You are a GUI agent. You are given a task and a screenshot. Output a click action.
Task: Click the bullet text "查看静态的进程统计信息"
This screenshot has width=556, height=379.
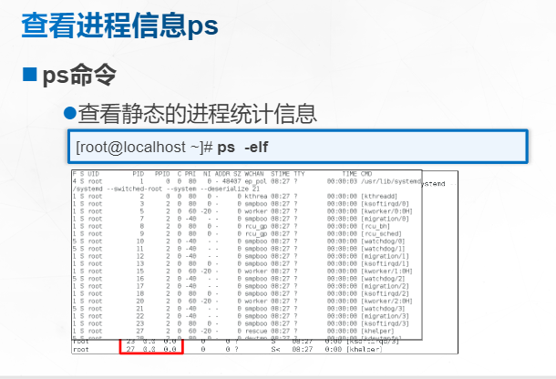(x=197, y=114)
